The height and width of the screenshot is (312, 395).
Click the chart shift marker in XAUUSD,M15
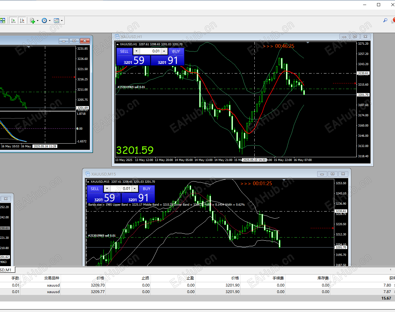tap(284, 180)
